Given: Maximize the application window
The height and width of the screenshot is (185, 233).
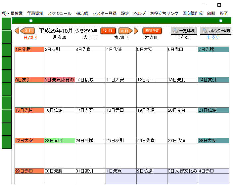Looking at the screenshot, I should point(219,5).
